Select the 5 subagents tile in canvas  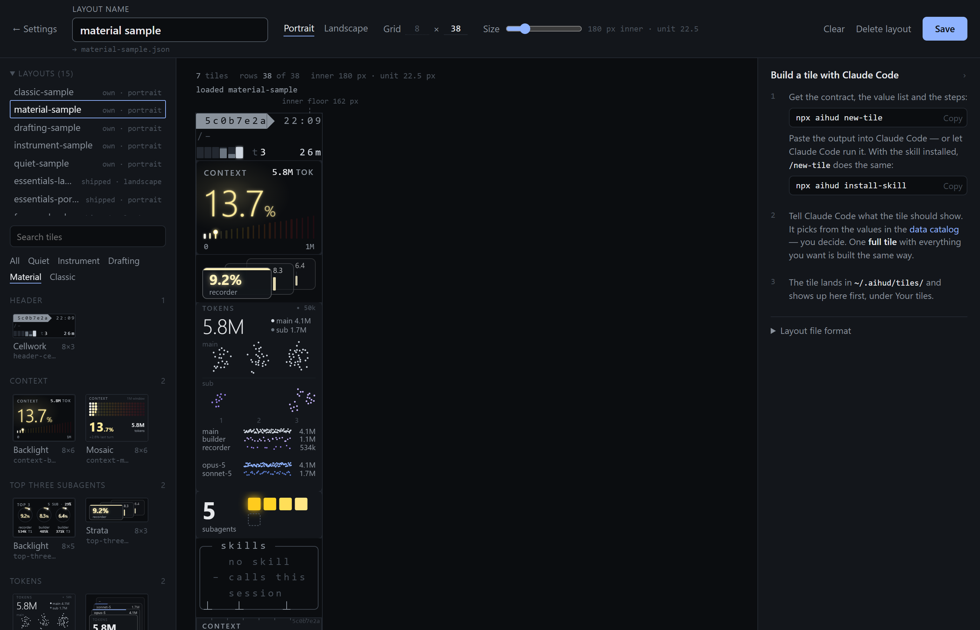tap(259, 514)
